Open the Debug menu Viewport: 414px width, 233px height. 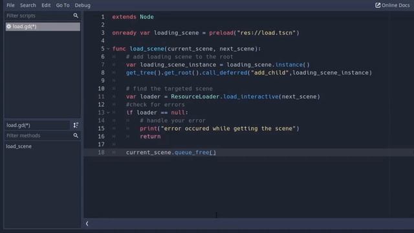(x=82, y=5)
